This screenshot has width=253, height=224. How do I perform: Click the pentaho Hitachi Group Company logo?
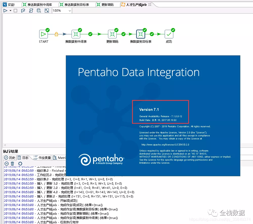point(101,160)
